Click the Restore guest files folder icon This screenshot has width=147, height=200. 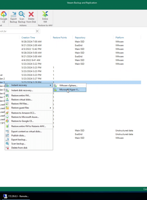pos(7,108)
